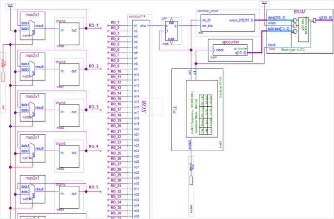
Task: Click the raw_bits port on combiner_circuit
Action: pyautogui.click(x=207, y=26)
